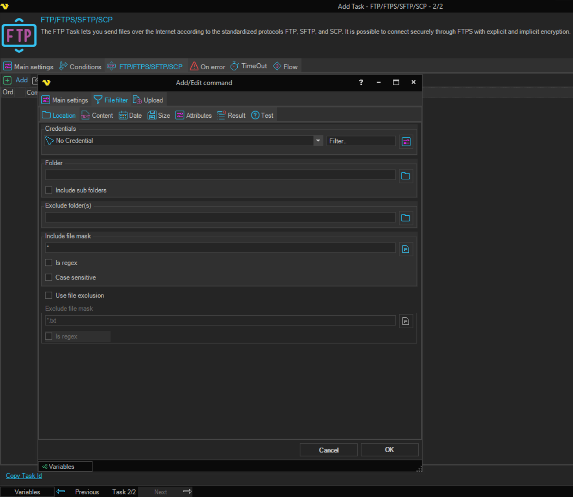Check the Is regex option under include mask
The width and height of the screenshot is (573, 497).
[x=49, y=263]
